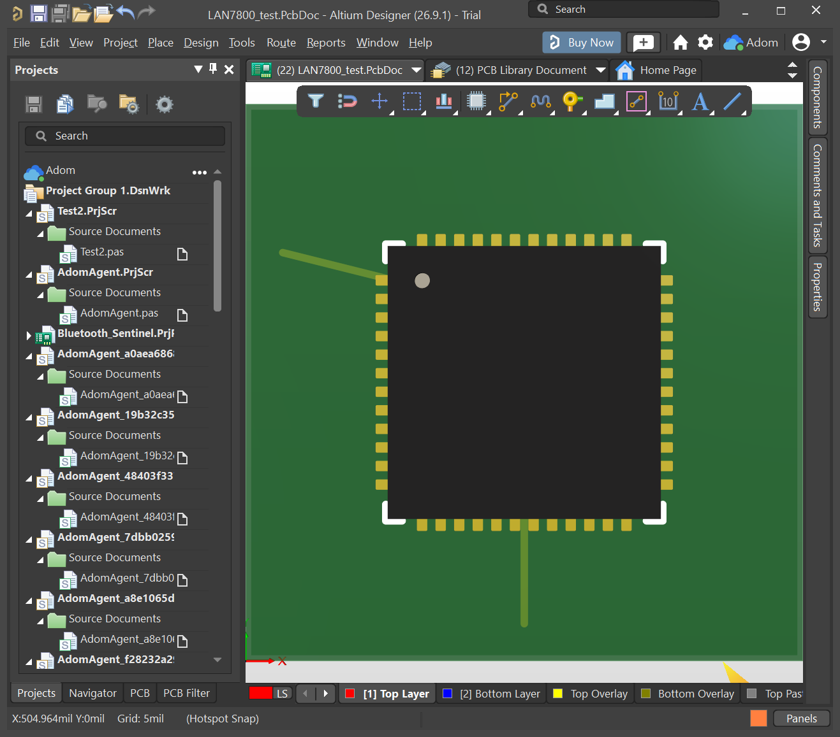Click the yellow Top Overlay color swatch
This screenshot has width=840, height=737.
coord(557,694)
